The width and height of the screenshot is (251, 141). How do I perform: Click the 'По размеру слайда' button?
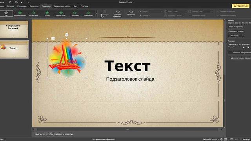pyautogui.click(x=236, y=31)
